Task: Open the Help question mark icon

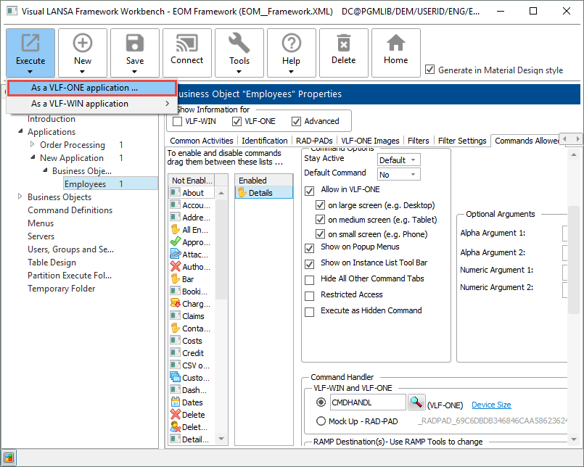Action: coord(291,43)
